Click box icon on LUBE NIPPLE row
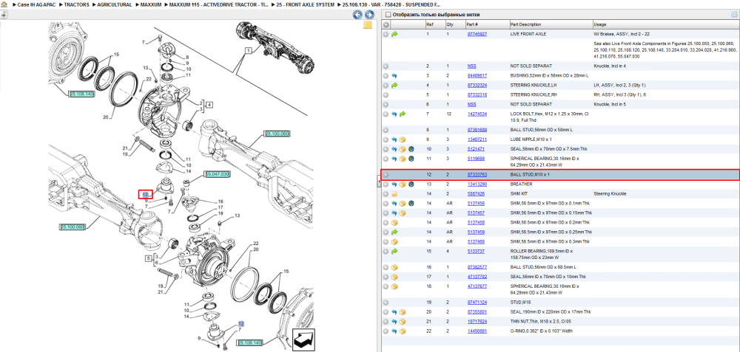This screenshot has height=352, width=740. pos(403,139)
